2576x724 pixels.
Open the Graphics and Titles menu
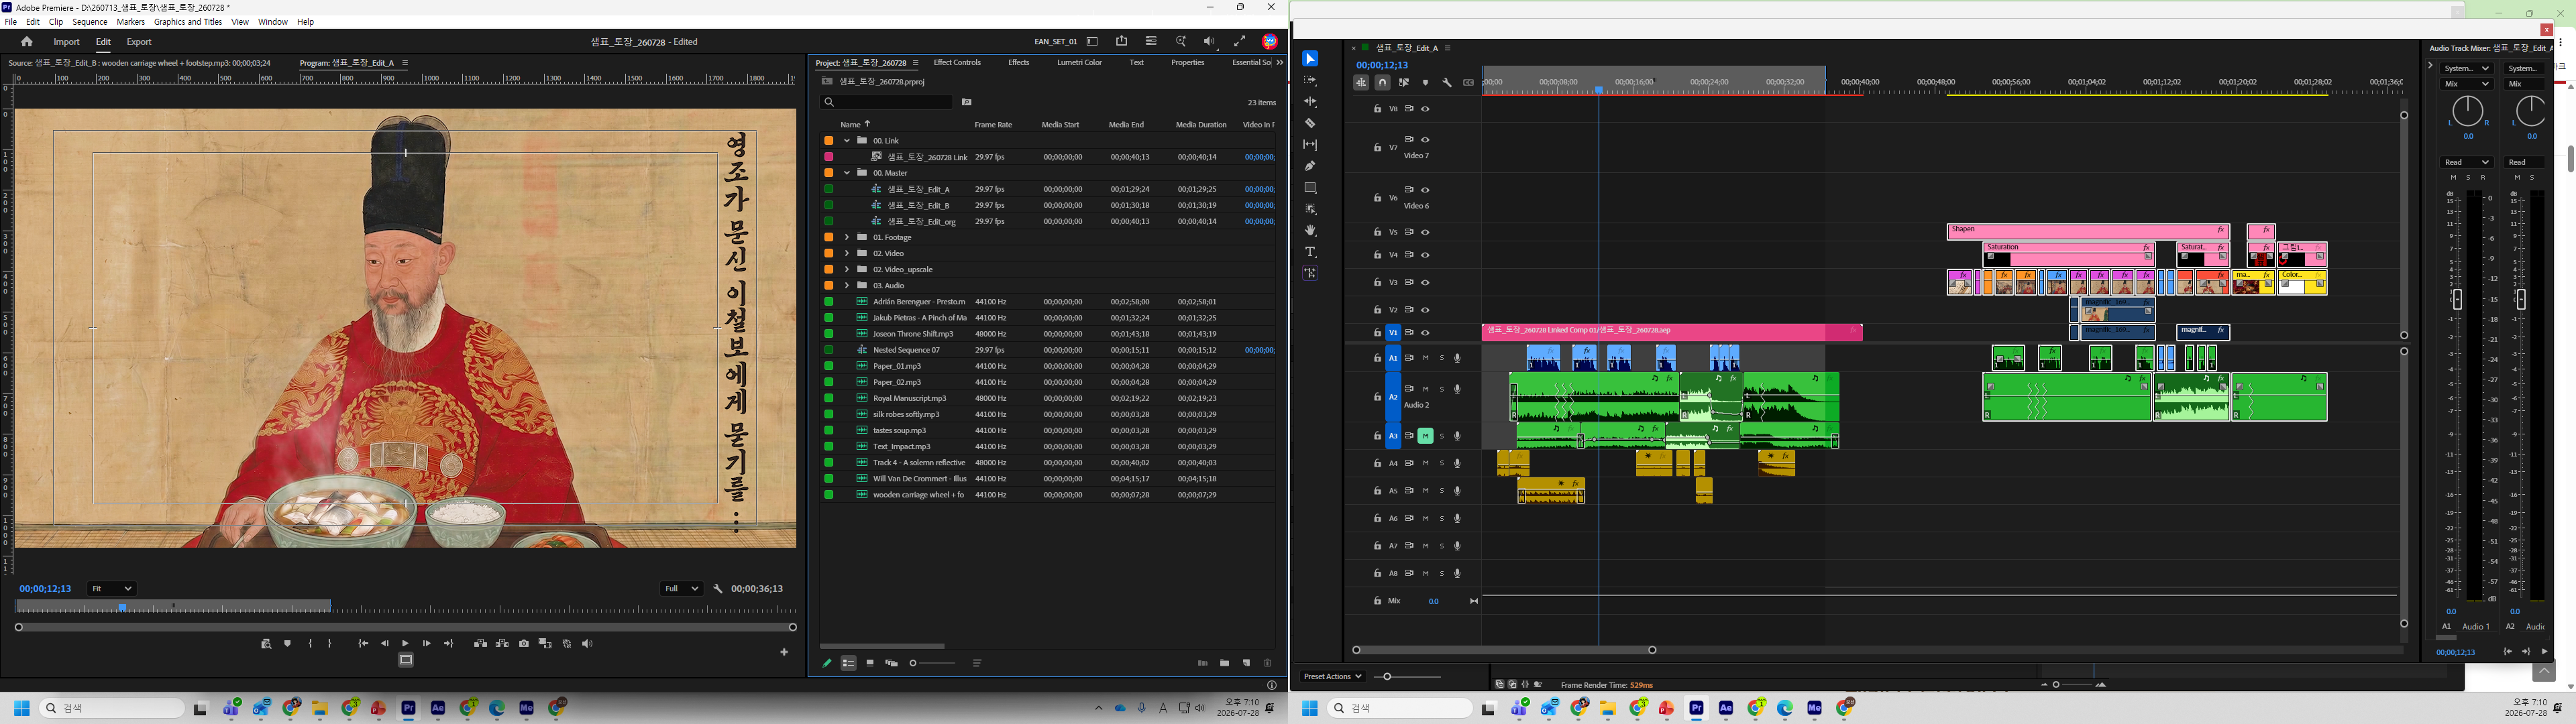188,22
